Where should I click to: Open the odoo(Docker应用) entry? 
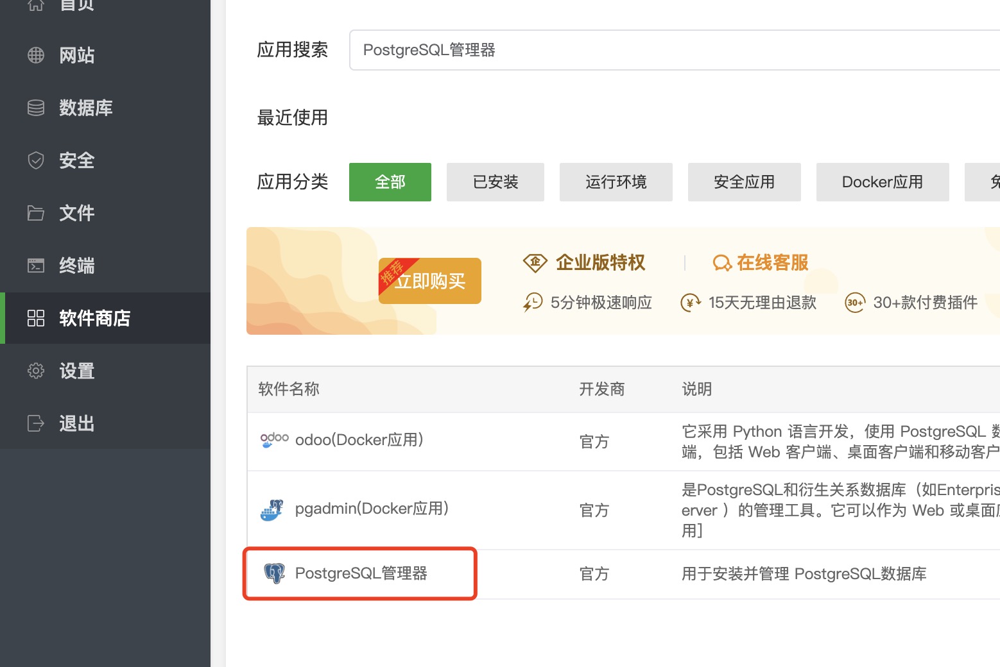pyautogui.click(x=359, y=440)
